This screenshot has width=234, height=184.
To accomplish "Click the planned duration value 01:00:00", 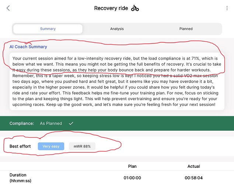I will (x=132, y=177).
